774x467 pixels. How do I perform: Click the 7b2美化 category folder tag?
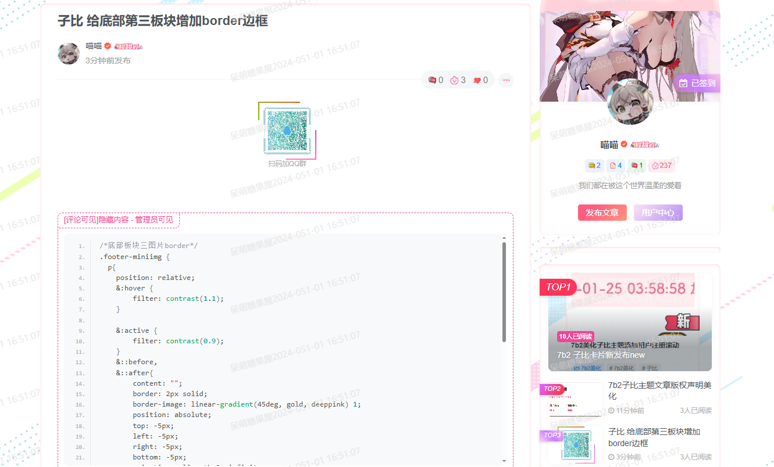tap(587, 368)
